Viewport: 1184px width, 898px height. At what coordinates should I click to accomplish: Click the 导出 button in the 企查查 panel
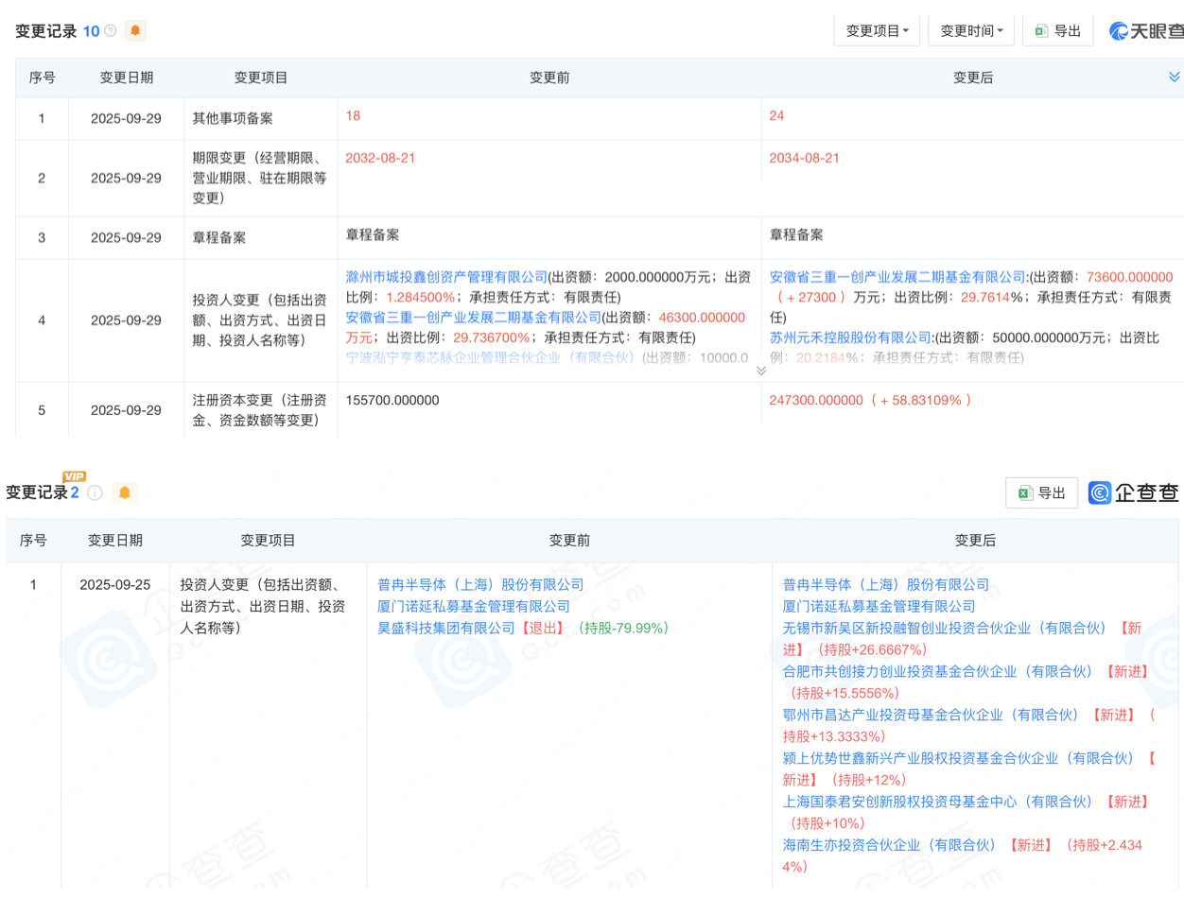[1041, 492]
